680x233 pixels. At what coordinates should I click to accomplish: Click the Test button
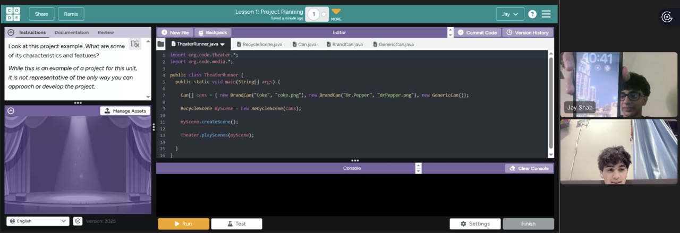pyautogui.click(x=236, y=224)
